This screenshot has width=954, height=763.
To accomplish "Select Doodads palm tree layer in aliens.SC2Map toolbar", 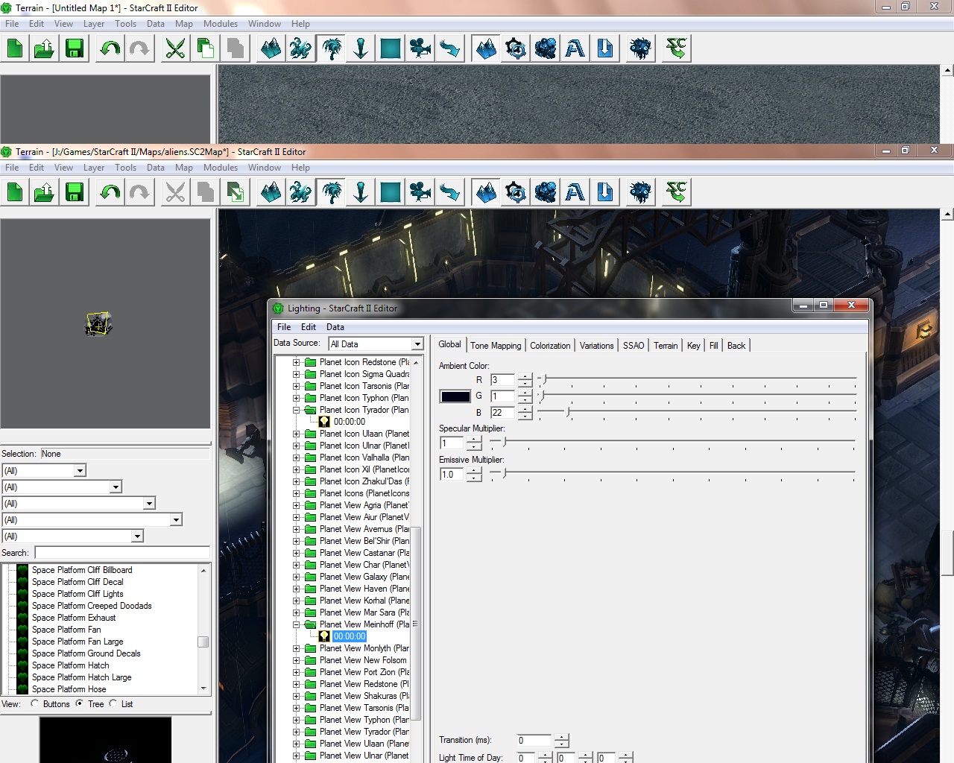I will click(331, 193).
